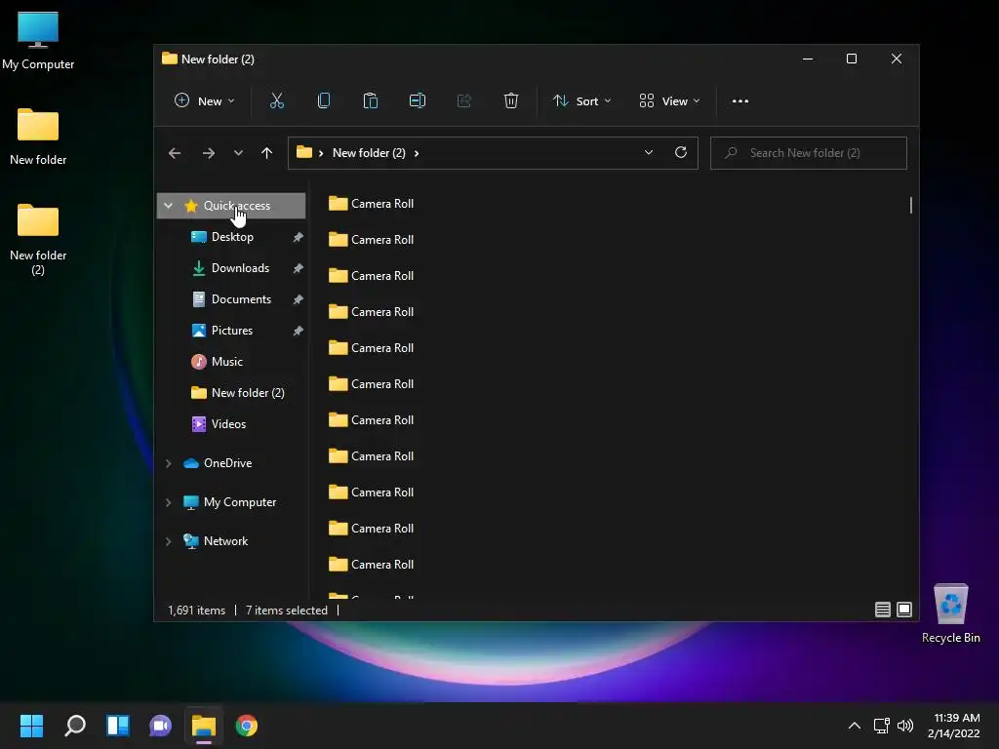Switch to large thumbnails view in status bar
The image size is (999, 749).
tap(904, 610)
